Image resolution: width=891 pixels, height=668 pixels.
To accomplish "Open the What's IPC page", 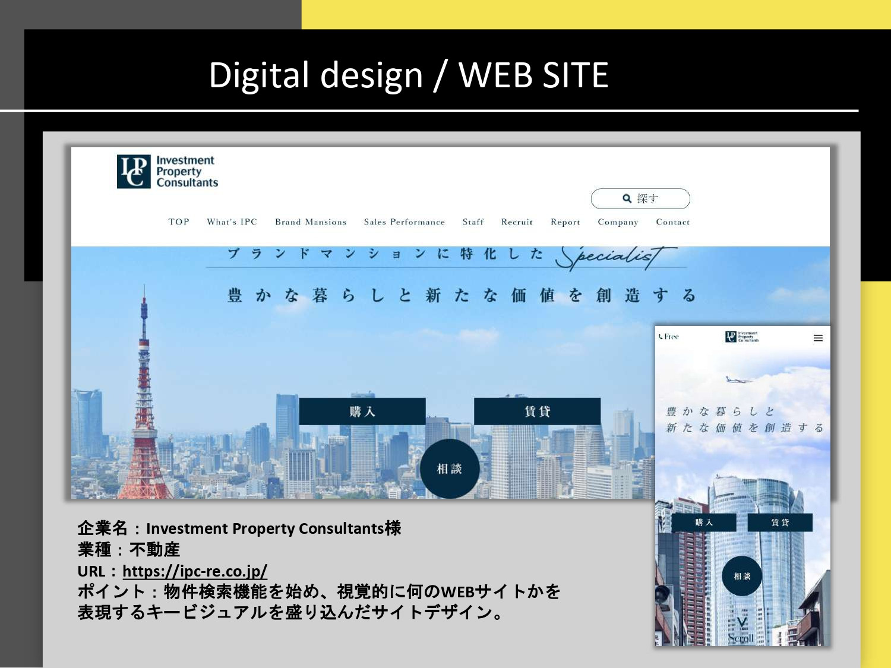I will click(232, 221).
